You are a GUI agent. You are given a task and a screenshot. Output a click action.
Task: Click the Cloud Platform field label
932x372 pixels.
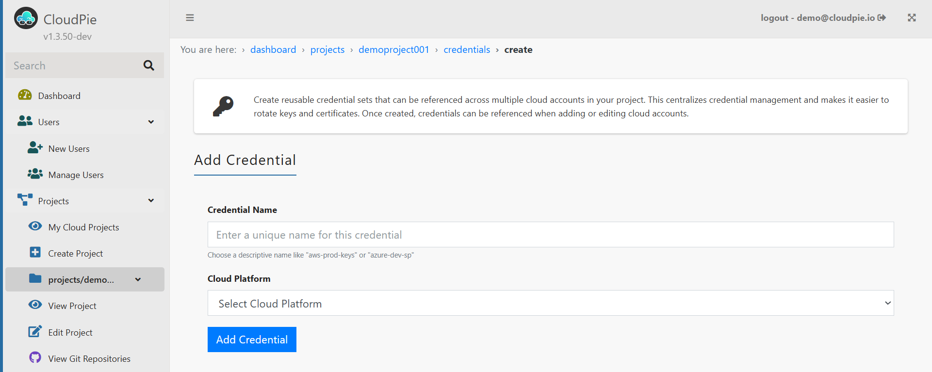pyautogui.click(x=239, y=278)
